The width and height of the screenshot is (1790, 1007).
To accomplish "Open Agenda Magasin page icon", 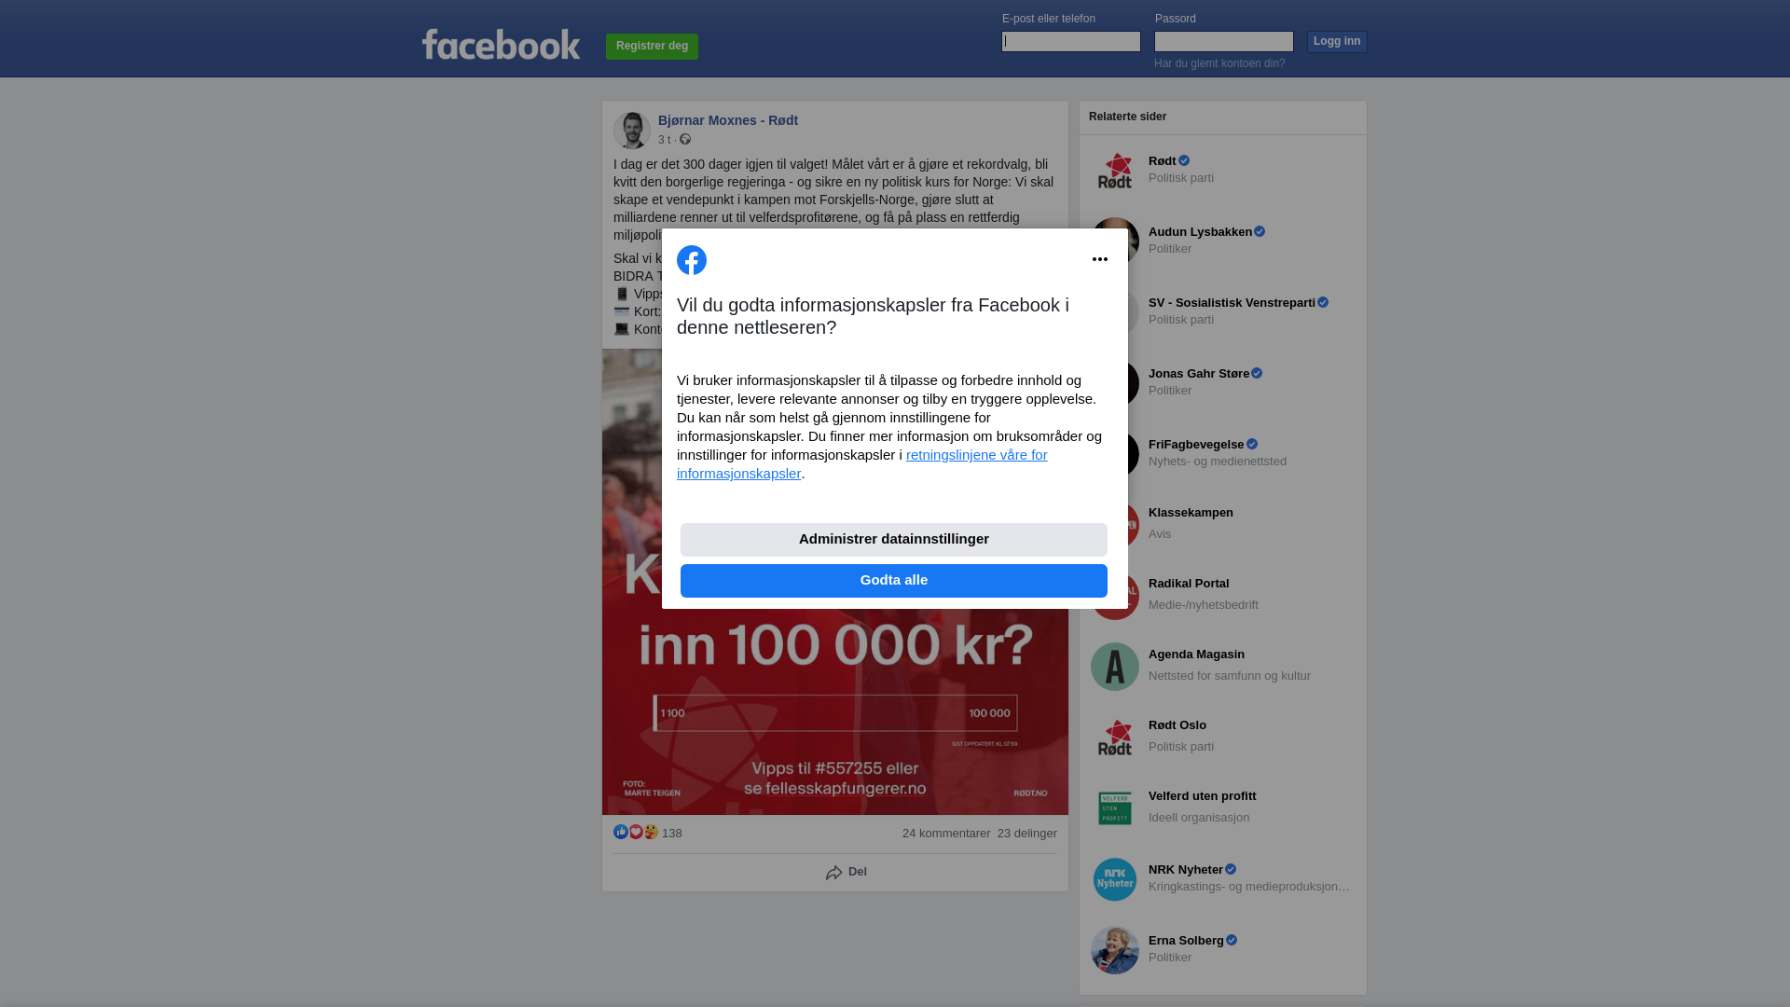I will coord(1115,667).
